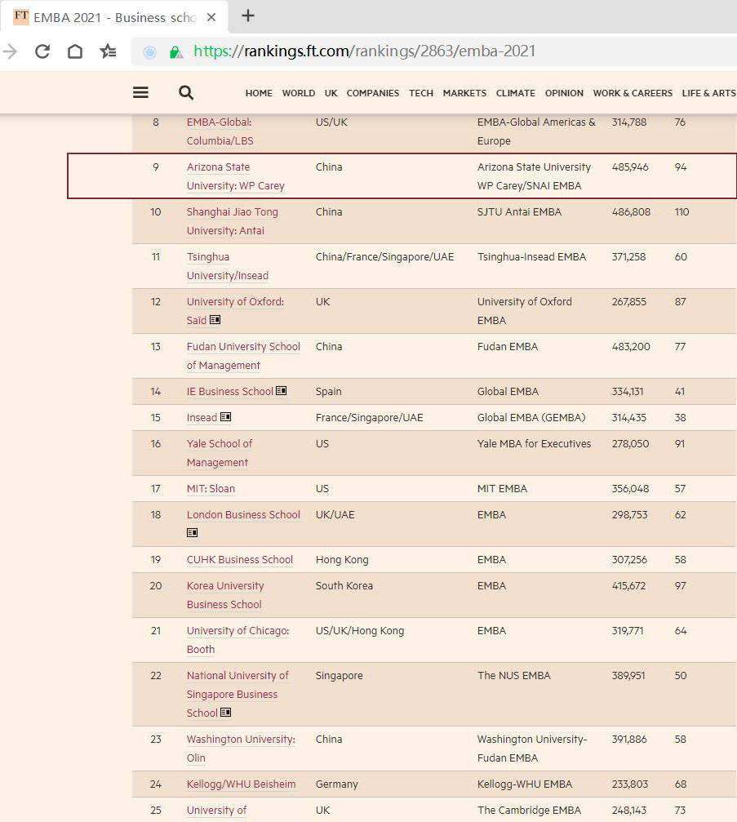Go to the browser home page icon
The width and height of the screenshot is (737, 822).
pyautogui.click(x=75, y=51)
